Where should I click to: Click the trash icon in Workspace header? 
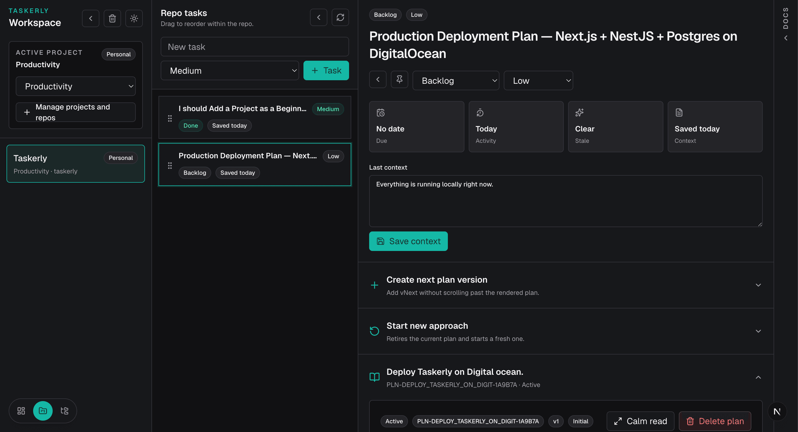point(112,18)
